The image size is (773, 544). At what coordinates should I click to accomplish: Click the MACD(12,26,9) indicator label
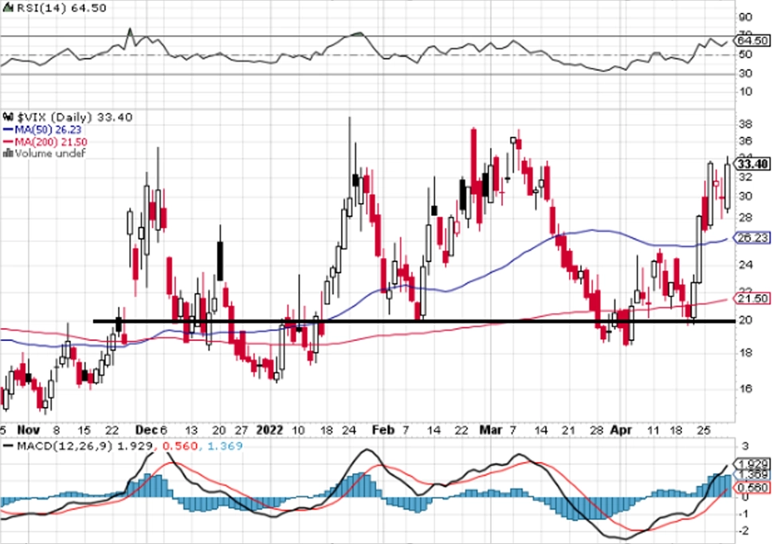(x=65, y=446)
